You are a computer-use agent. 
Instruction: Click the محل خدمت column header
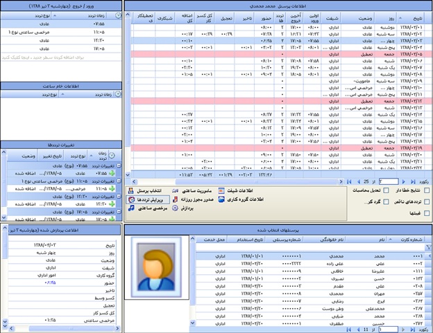click(212, 240)
